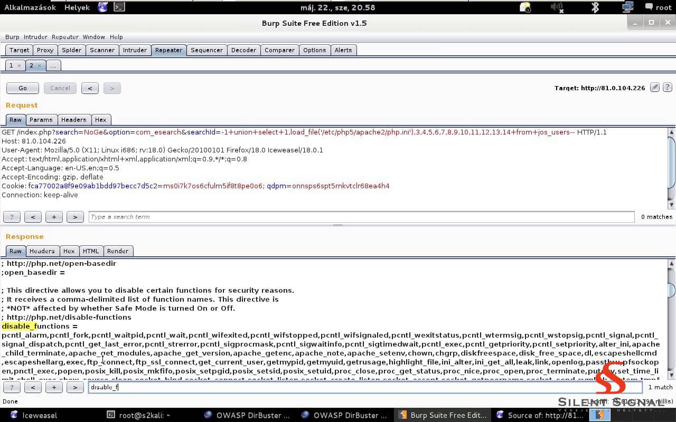Switch to the Spider tab
676x422 pixels.
71,50
